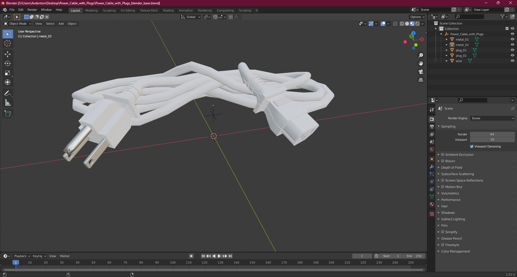The image size is (517, 277).
Task: Click the End frame 250 field
Action: point(414,256)
